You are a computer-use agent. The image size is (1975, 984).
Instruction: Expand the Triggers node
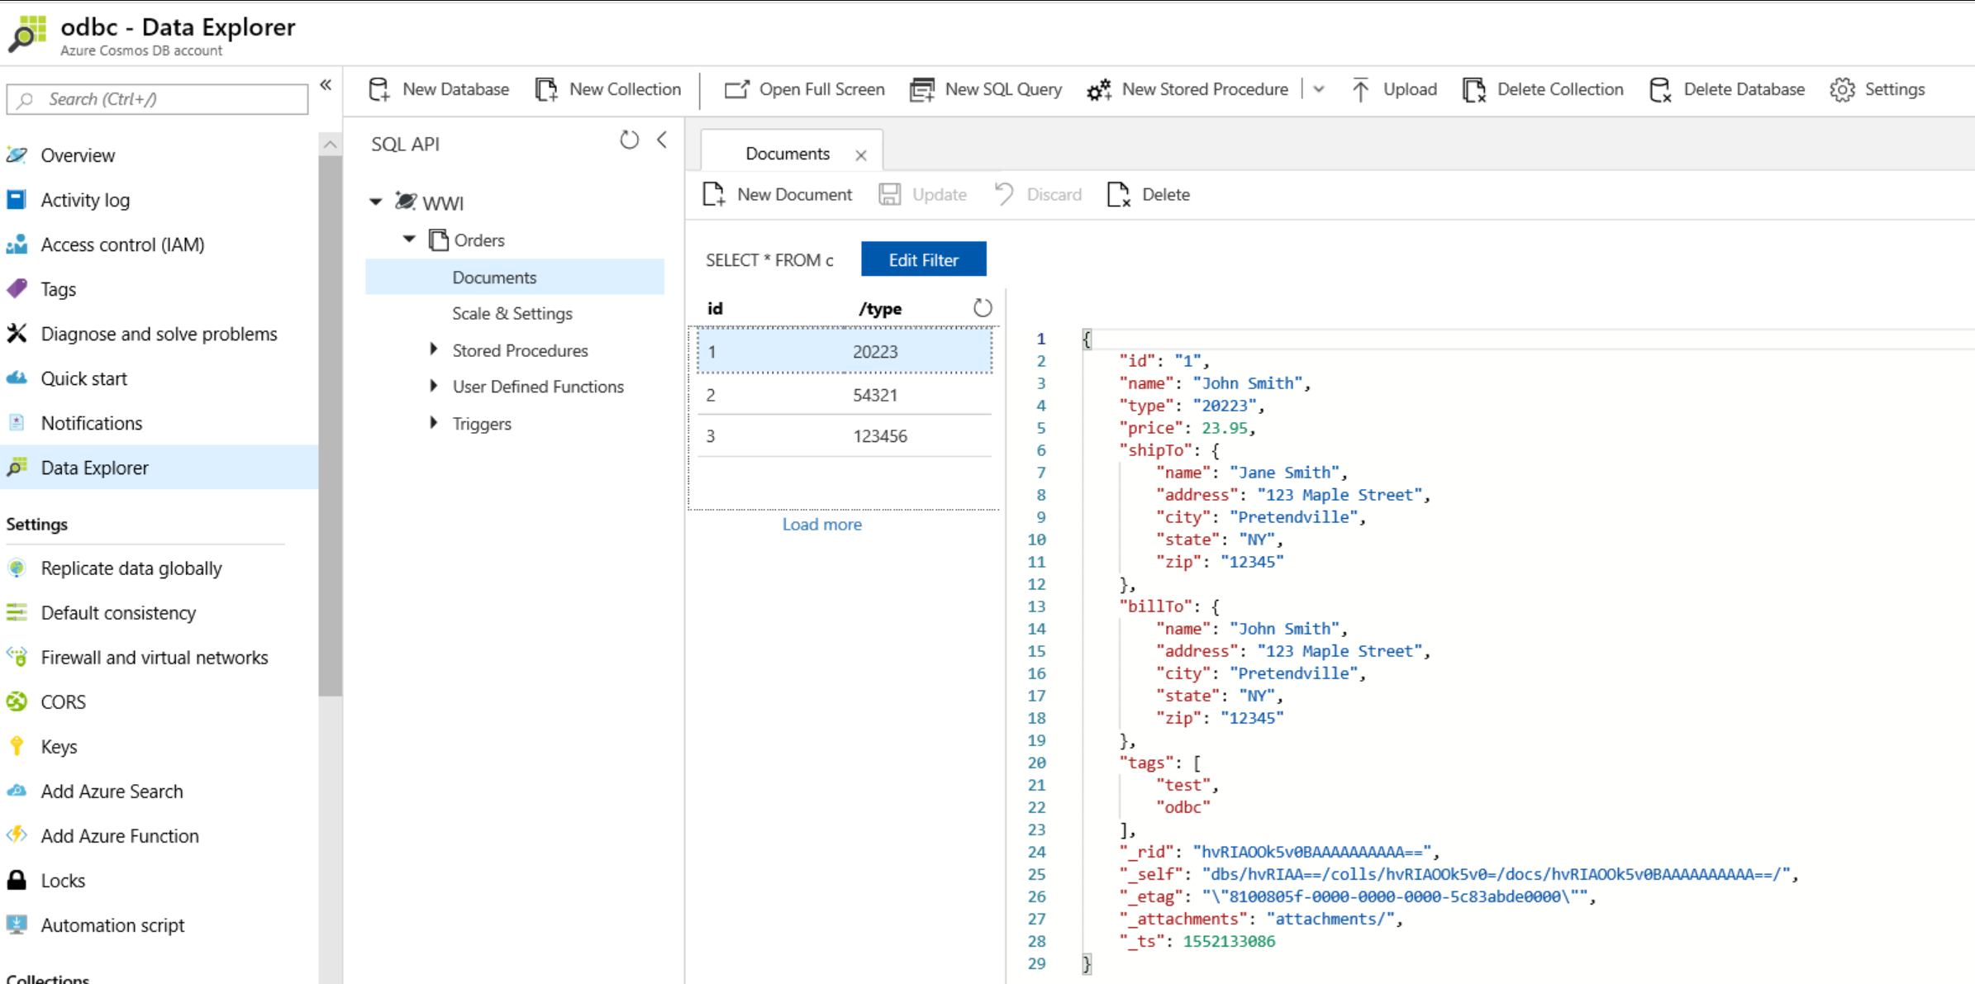tap(433, 423)
